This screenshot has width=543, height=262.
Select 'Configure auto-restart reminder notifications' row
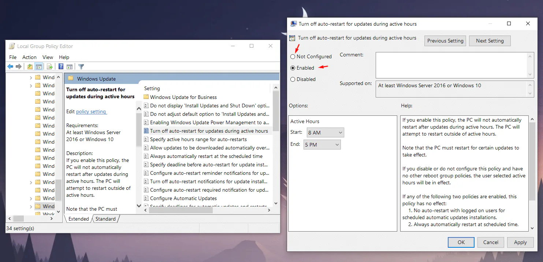coord(210,173)
